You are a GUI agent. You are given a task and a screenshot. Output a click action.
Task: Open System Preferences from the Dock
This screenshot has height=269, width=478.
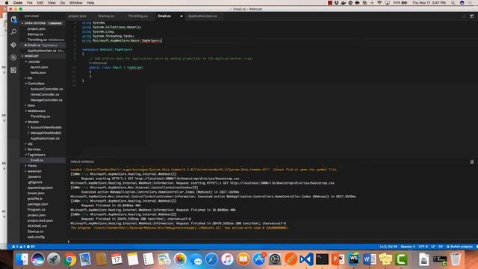(275, 259)
